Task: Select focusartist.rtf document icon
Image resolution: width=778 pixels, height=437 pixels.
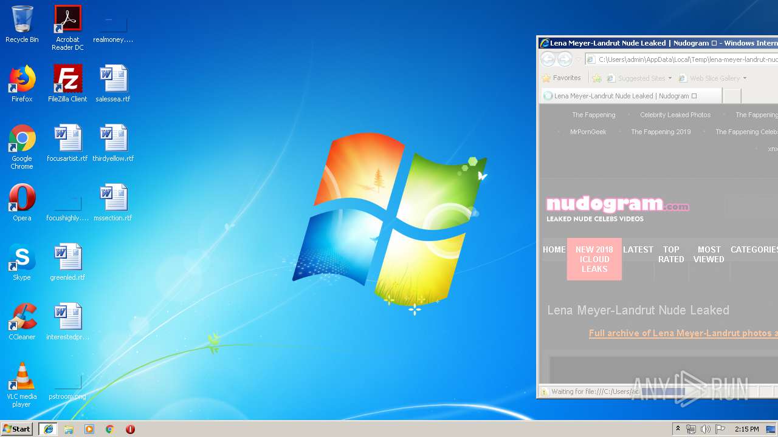Action: pyautogui.click(x=67, y=143)
